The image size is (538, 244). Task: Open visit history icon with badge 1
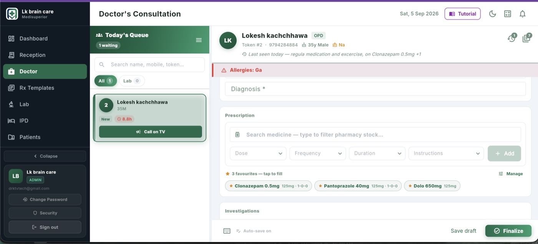tap(511, 38)
